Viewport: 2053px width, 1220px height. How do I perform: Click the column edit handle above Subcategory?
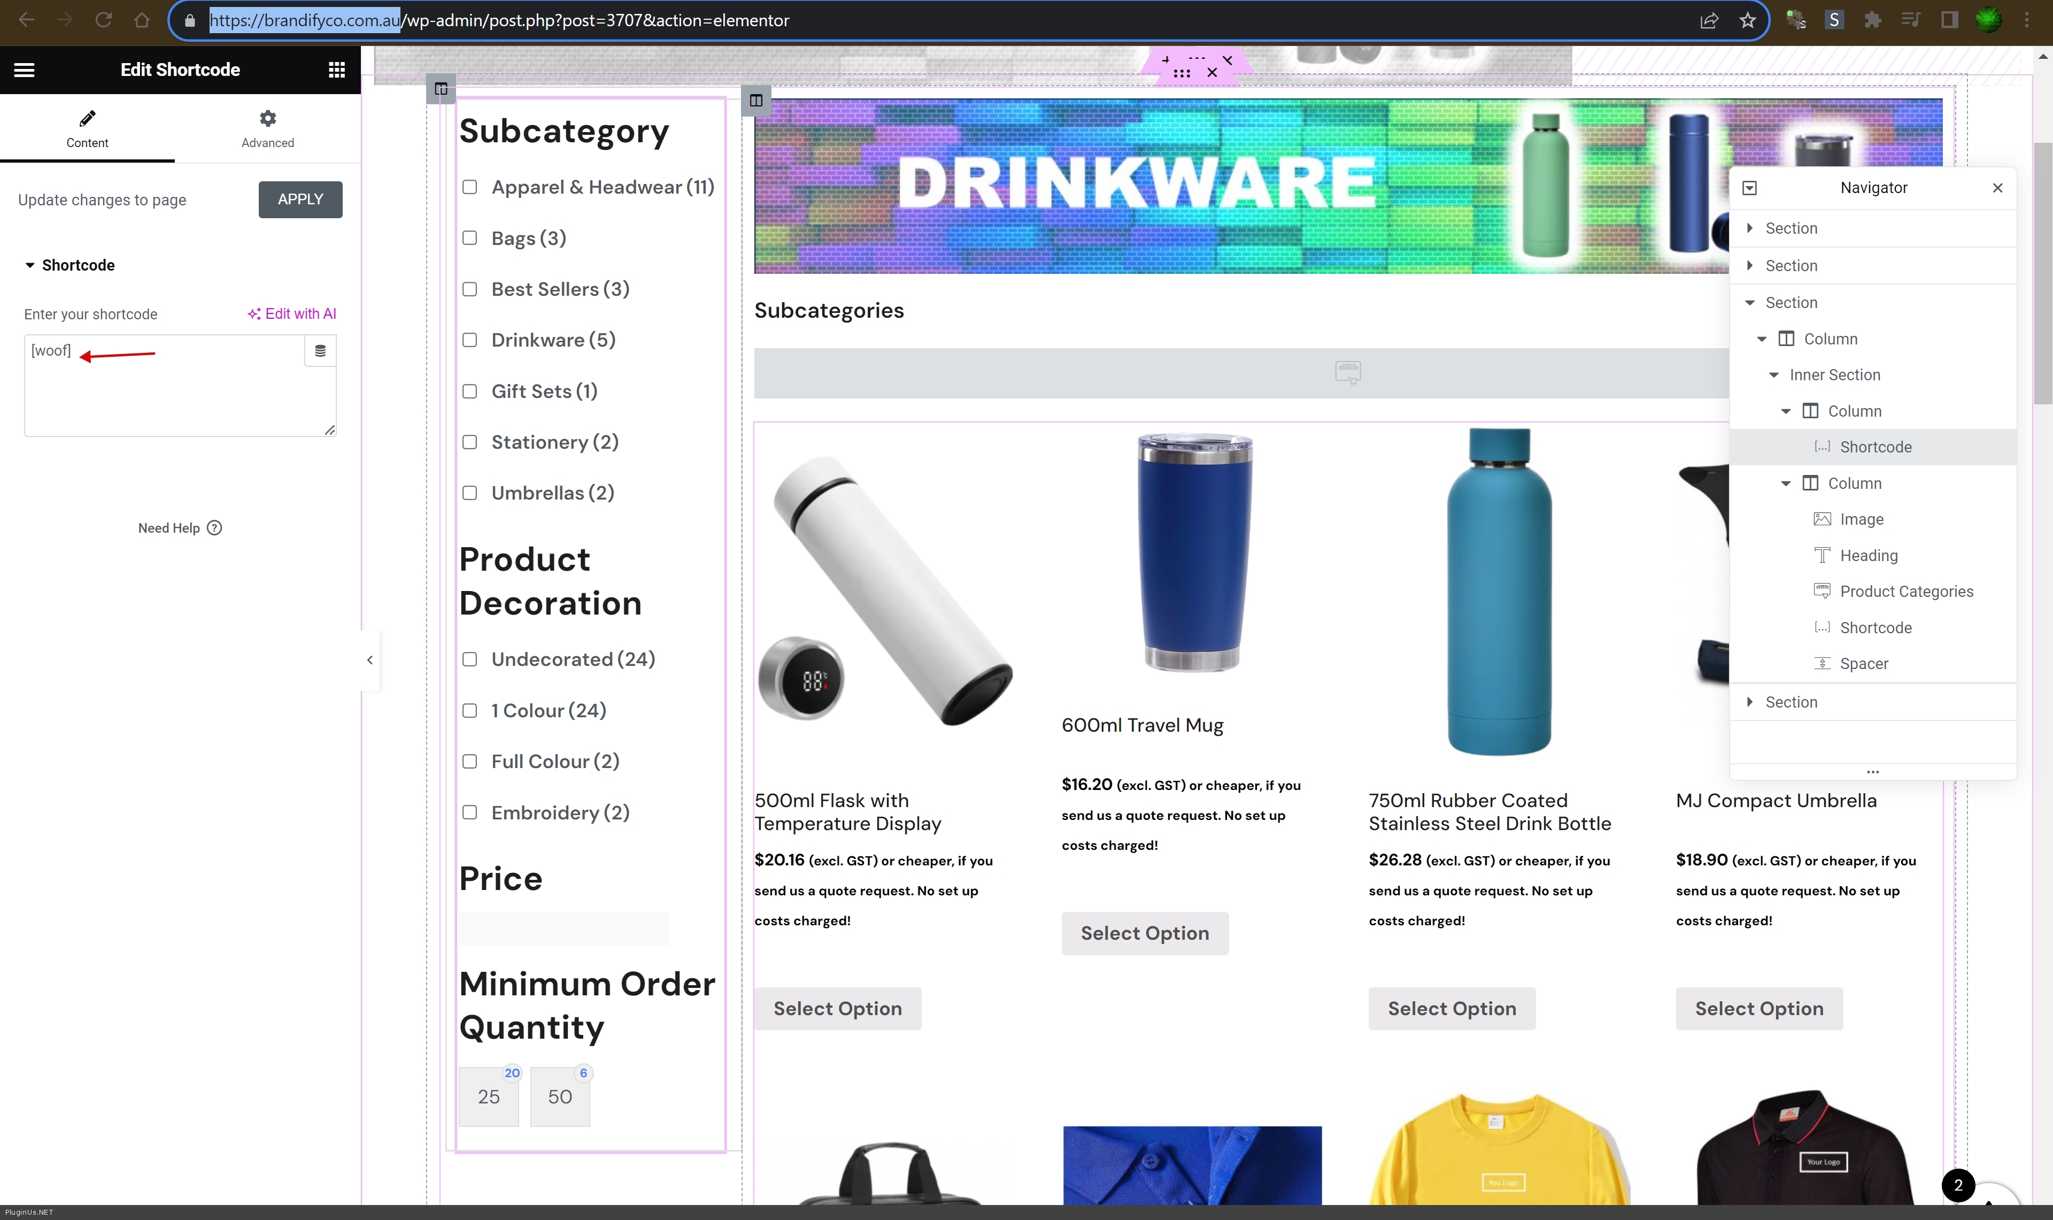pos(441,89)
